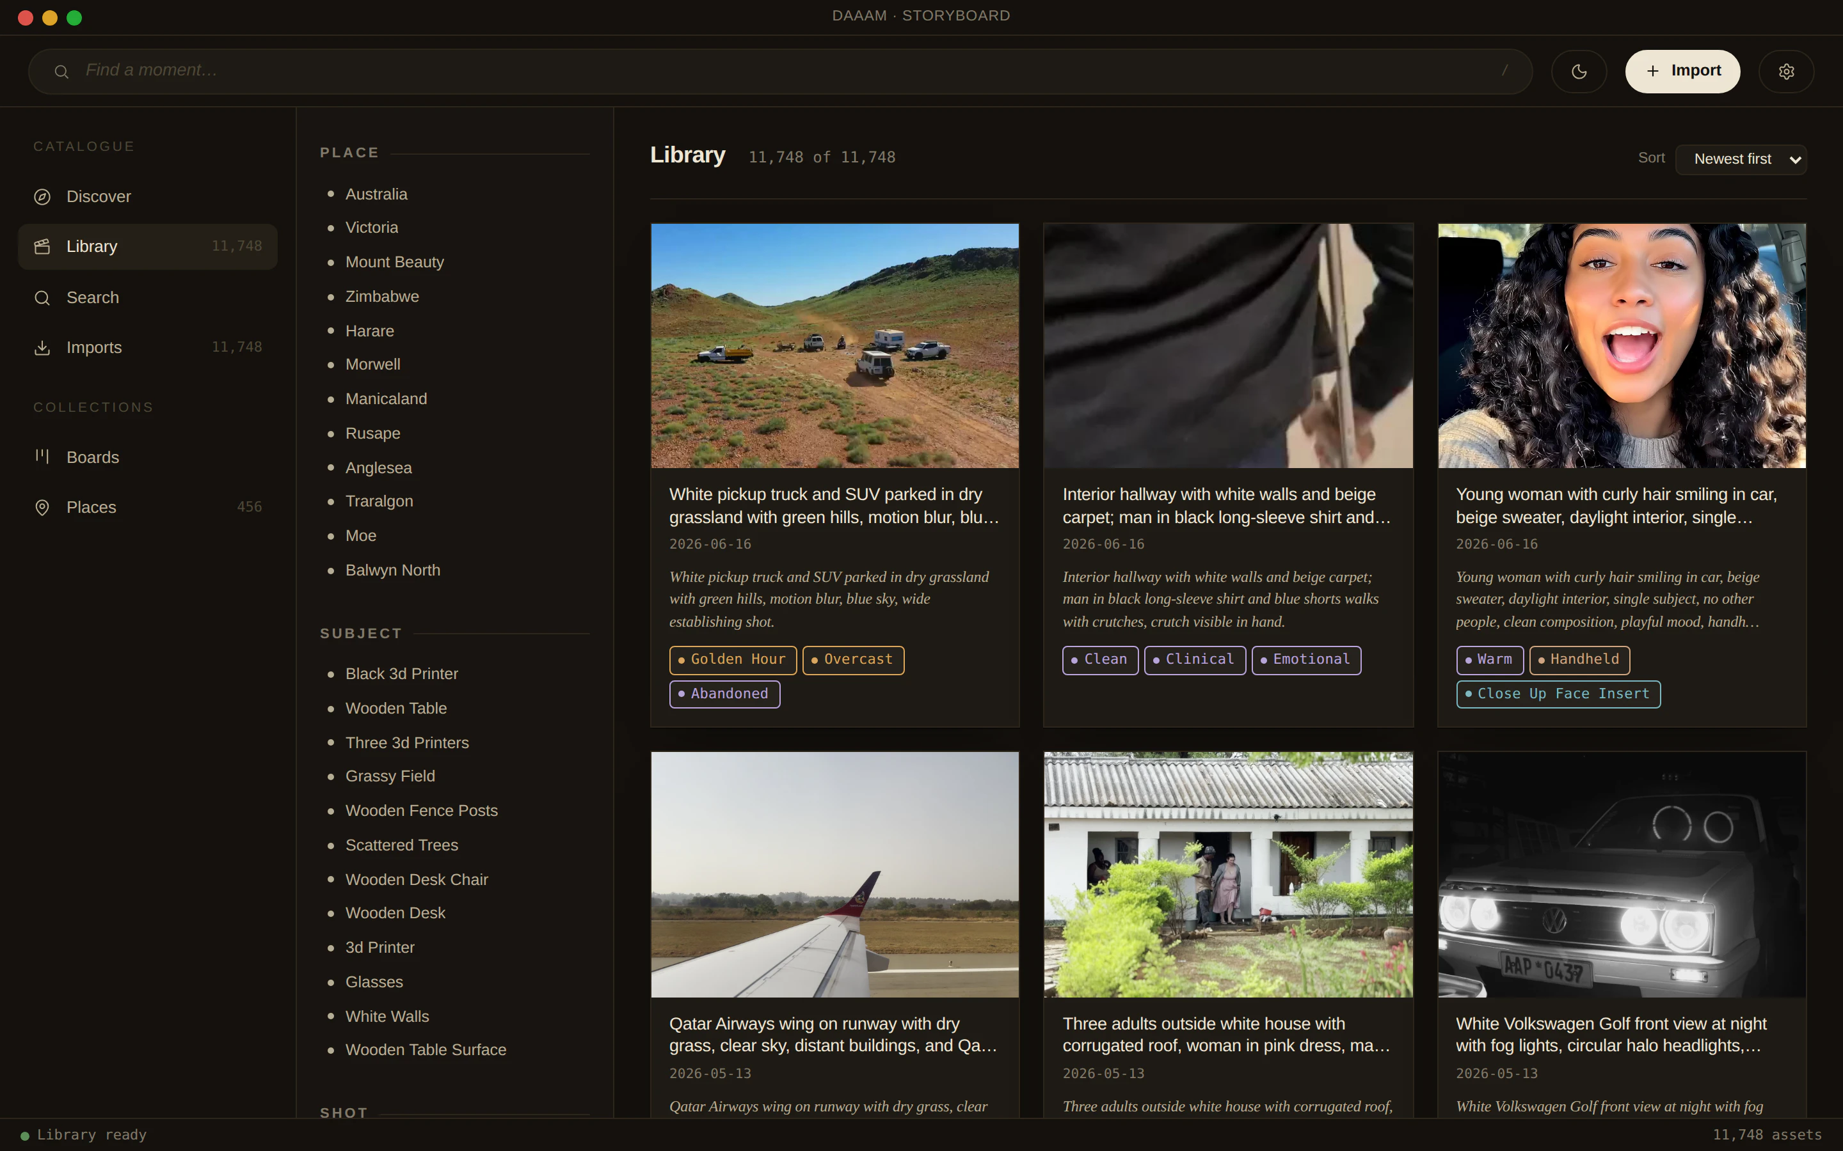Click the Abandoned tag
Screen dimensions: 1843x1151
tap(724, 694)
